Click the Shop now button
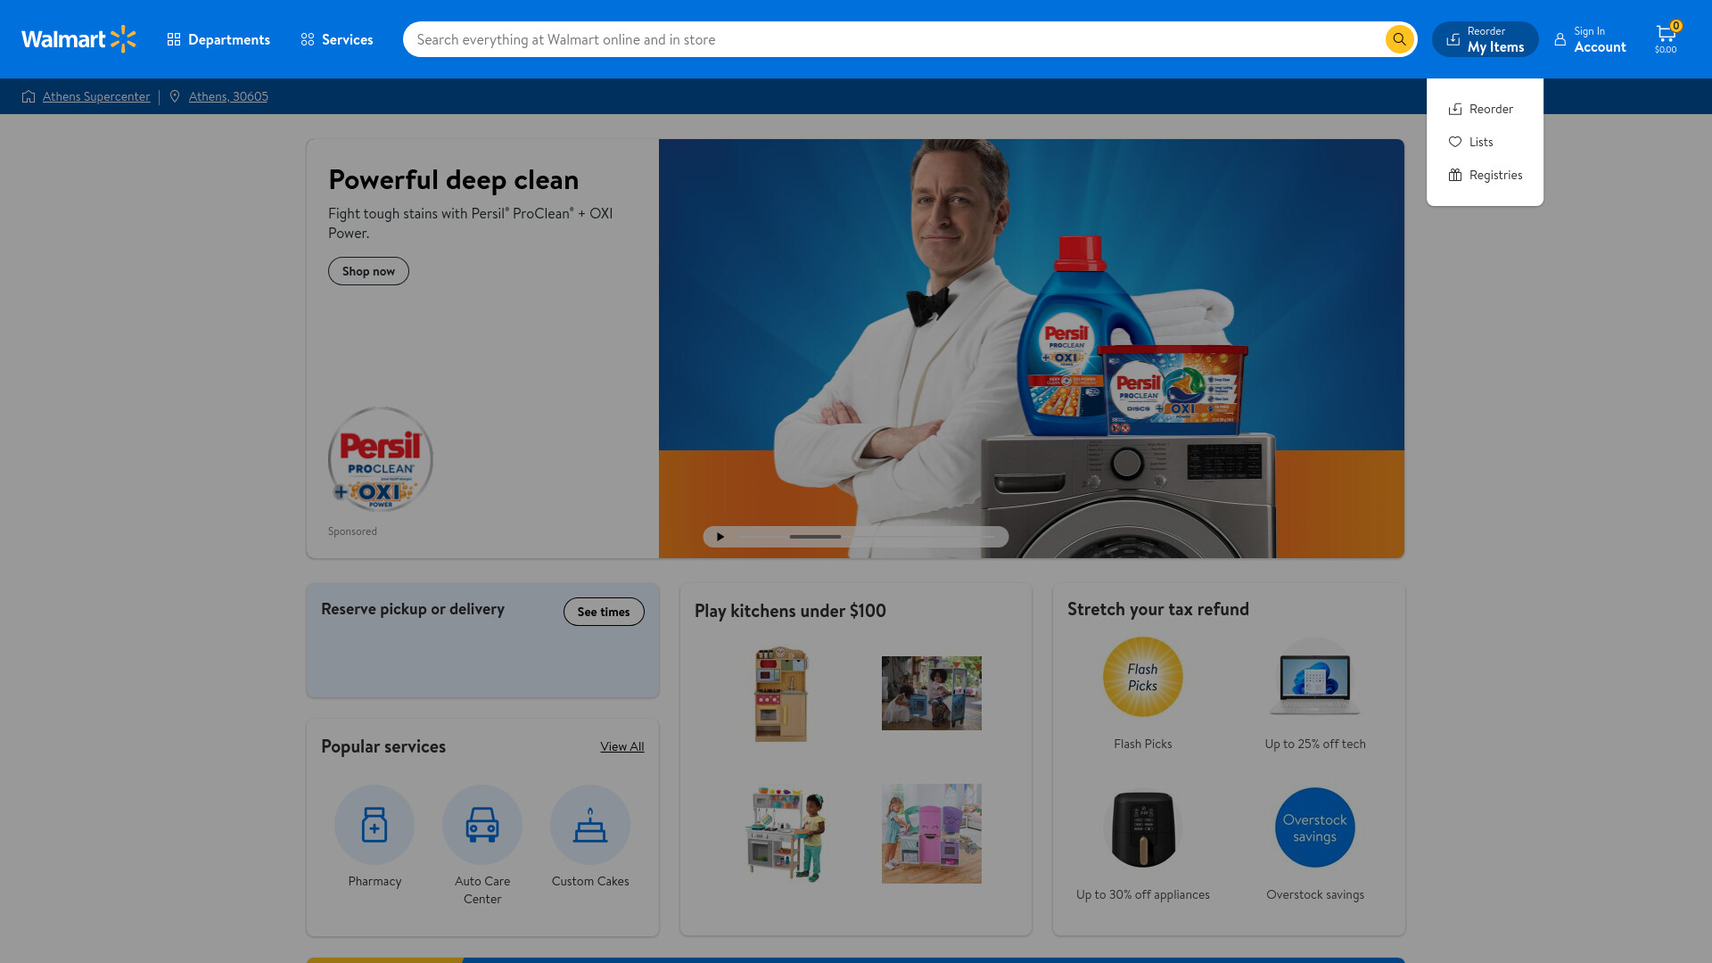The height and width of the screenshot is (963, 1712). [x=368, y=271]
